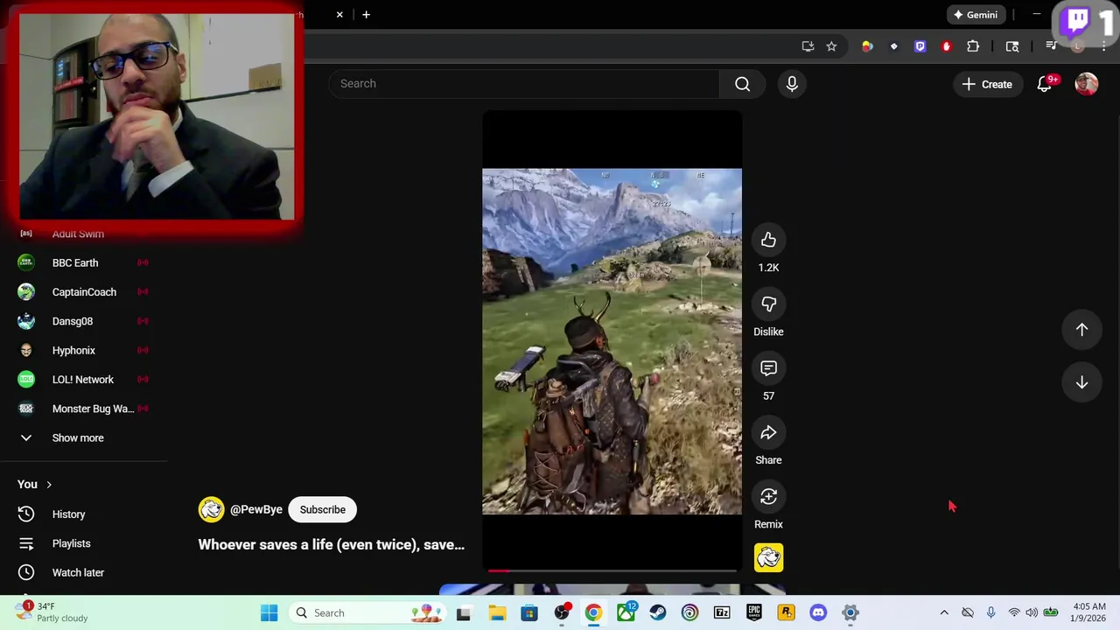The height and width of the screenshot is (630, 1120).
Task: Open the Create menu button
Action: [x=987, y=84]
